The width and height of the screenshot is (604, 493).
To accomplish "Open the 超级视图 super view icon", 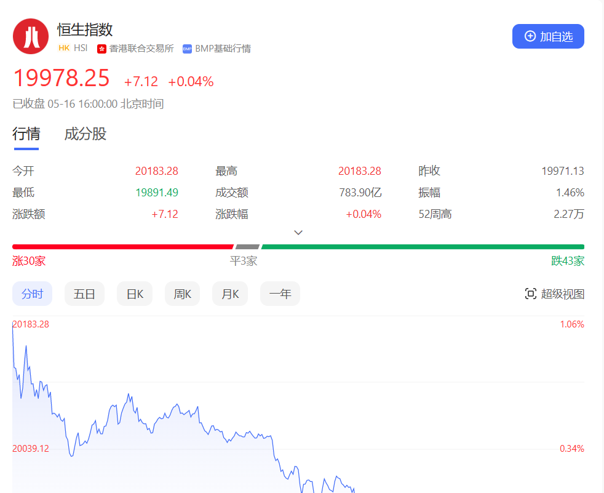I will 530,294.
